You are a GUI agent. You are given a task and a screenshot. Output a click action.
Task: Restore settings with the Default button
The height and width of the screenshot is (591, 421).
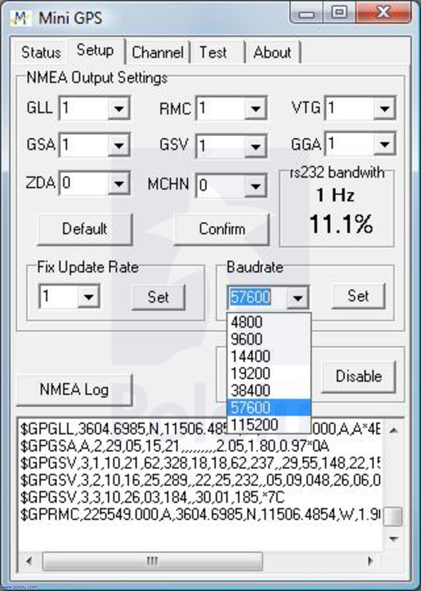point(85,229)
